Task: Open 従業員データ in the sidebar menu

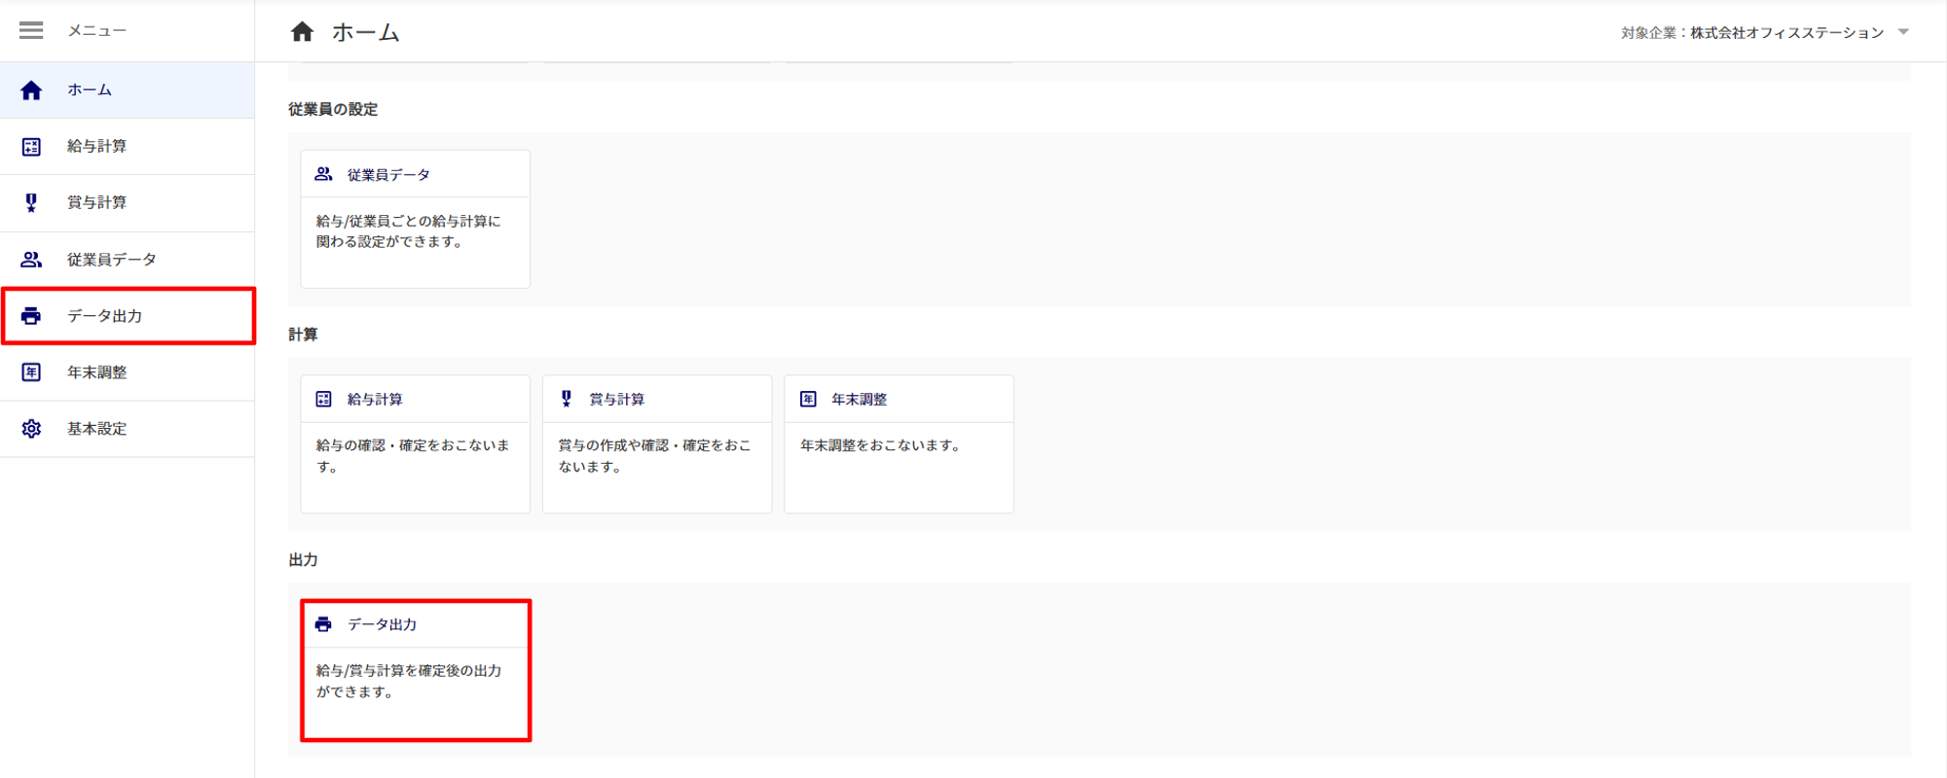Action: click(x=128, y=260)
